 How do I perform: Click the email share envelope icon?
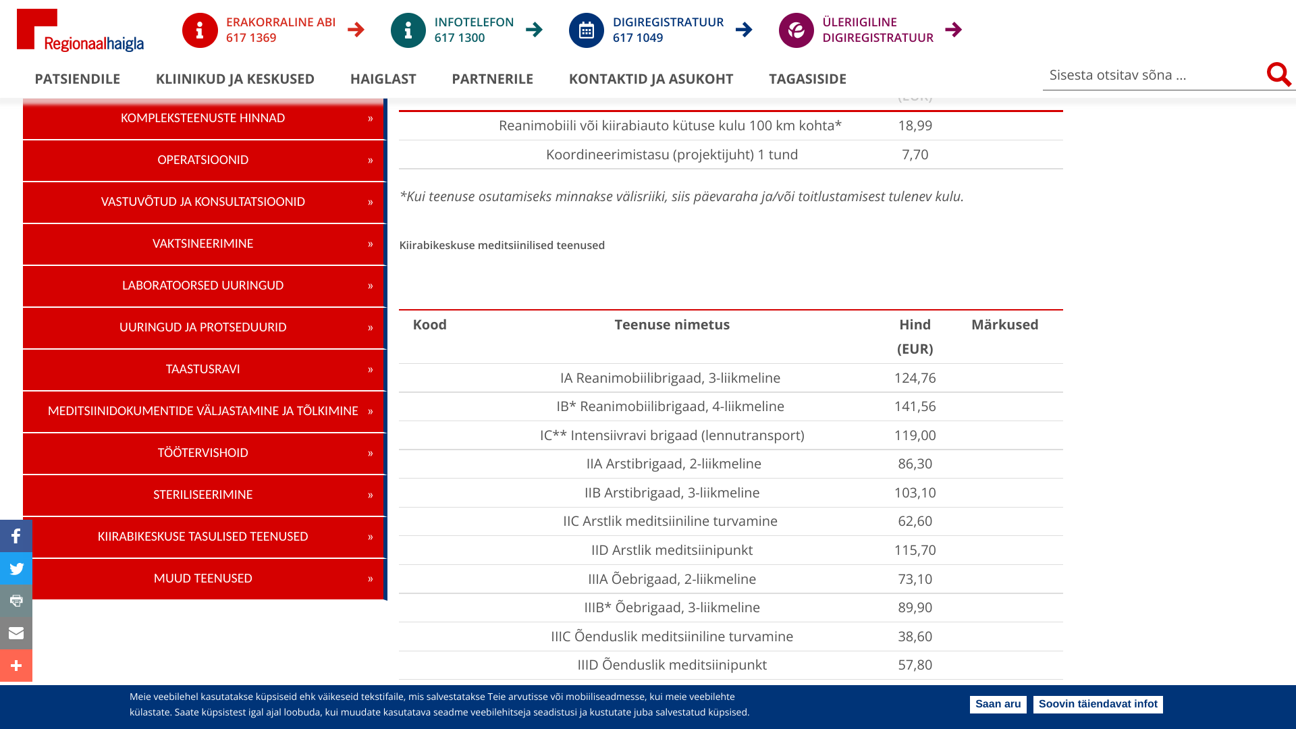[x=16, y=633]
